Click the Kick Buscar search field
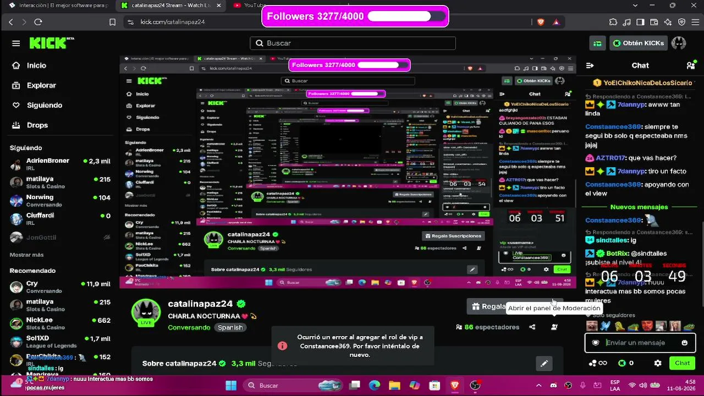This screenshot has height=396, width=704. click(353, 43)
